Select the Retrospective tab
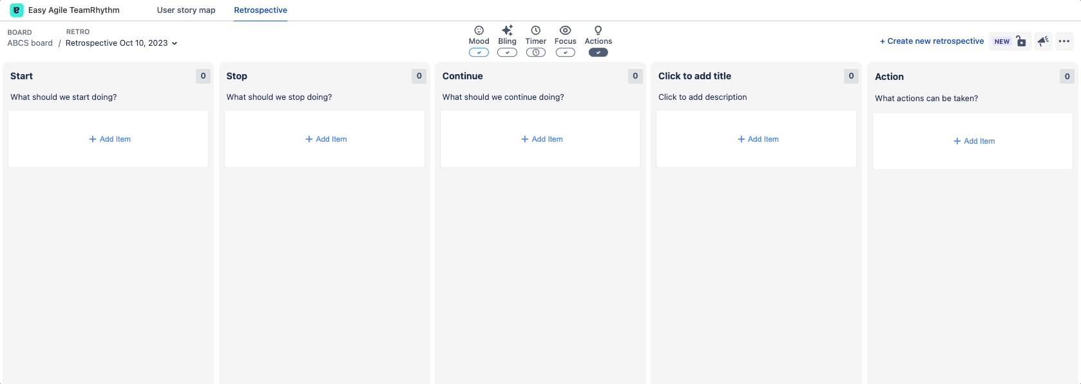This screenshot has width=1081, height=384. pos(260,10)
